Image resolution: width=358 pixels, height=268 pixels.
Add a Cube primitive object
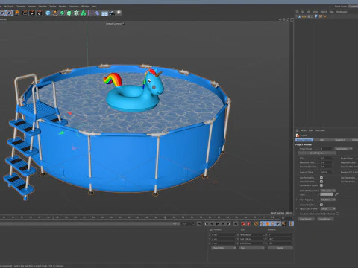[48, 13]
